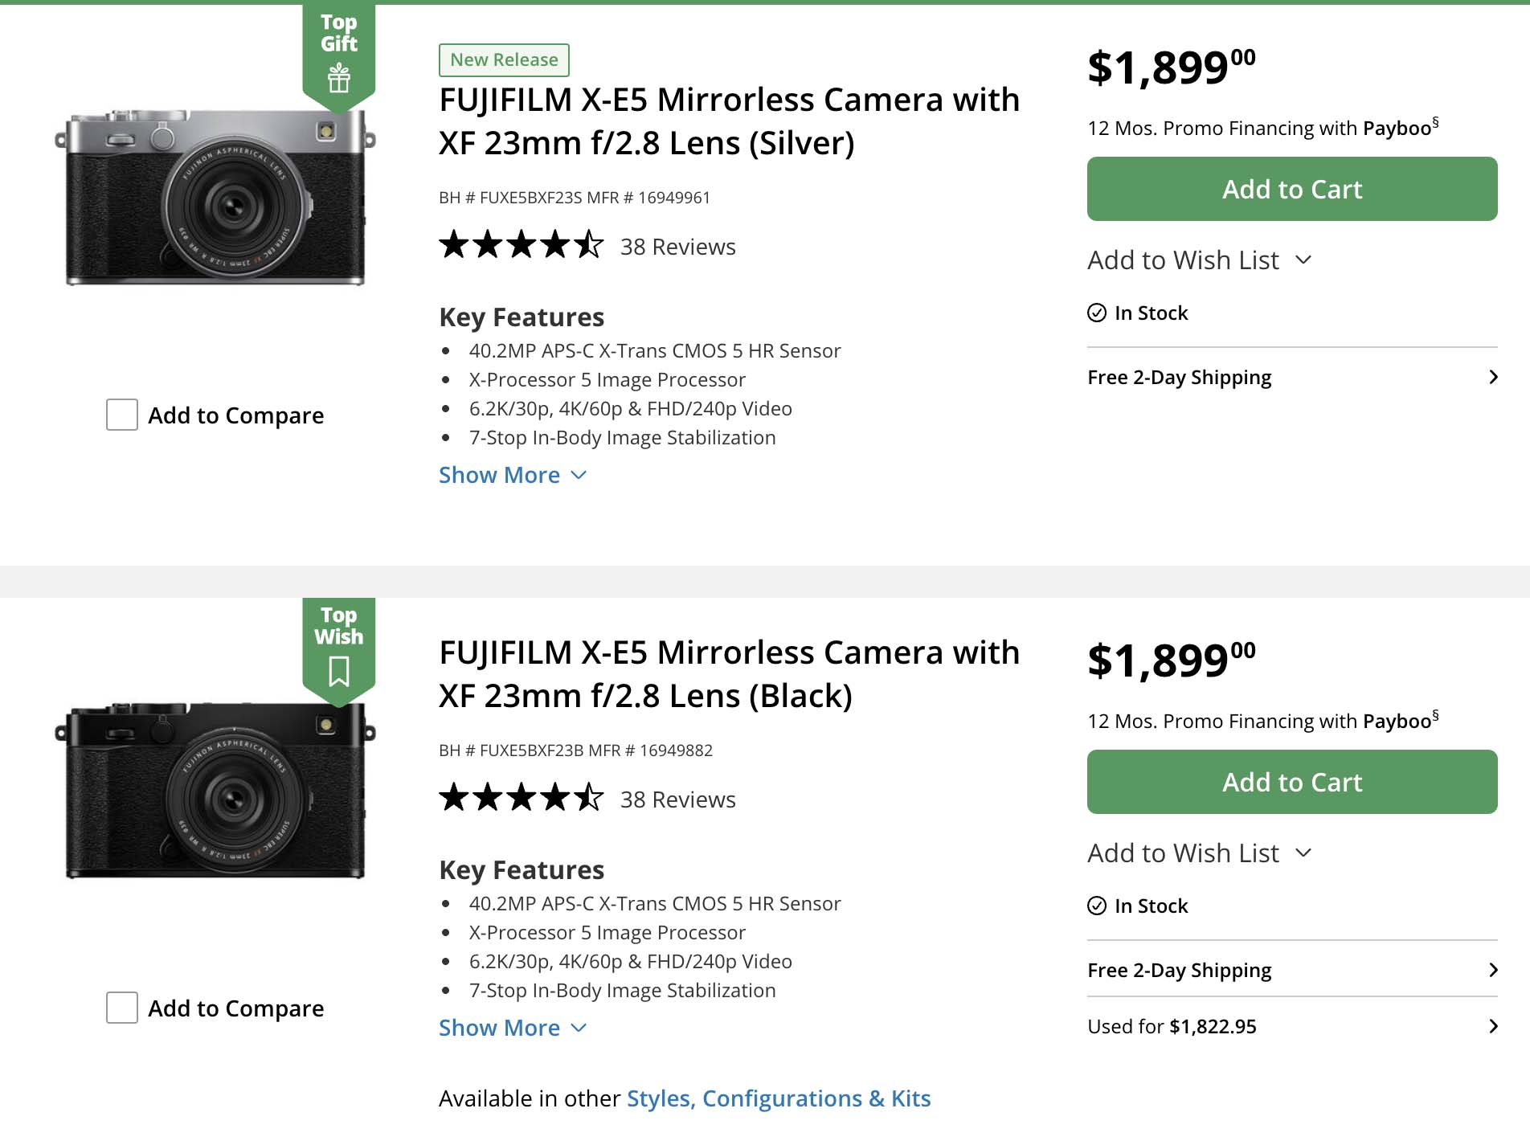Open Free 2-Day Shipping arrow for Silver
This screenshot has width=1530, height=1141.
click(1492, 377)
